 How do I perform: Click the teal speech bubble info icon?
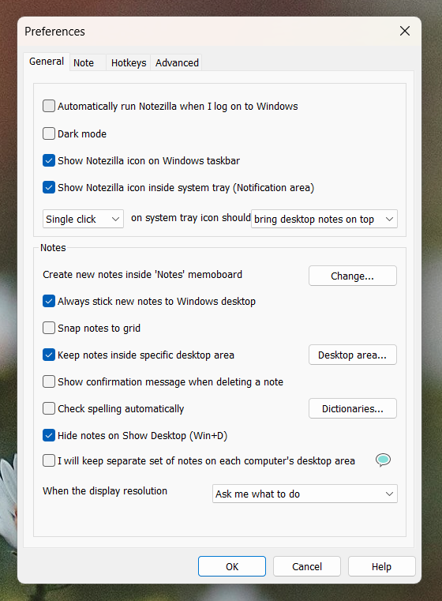(383, 460)
